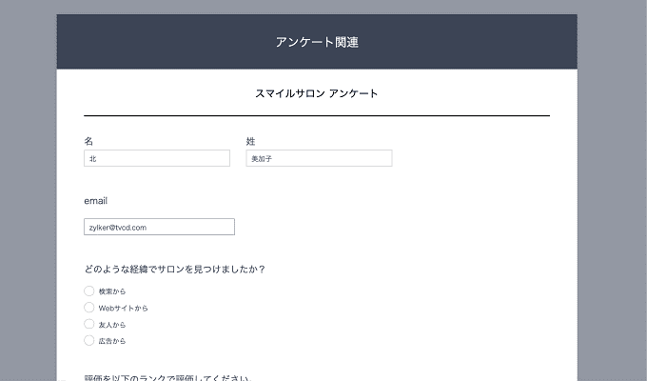Click the 姓 field label

(250, 141)
